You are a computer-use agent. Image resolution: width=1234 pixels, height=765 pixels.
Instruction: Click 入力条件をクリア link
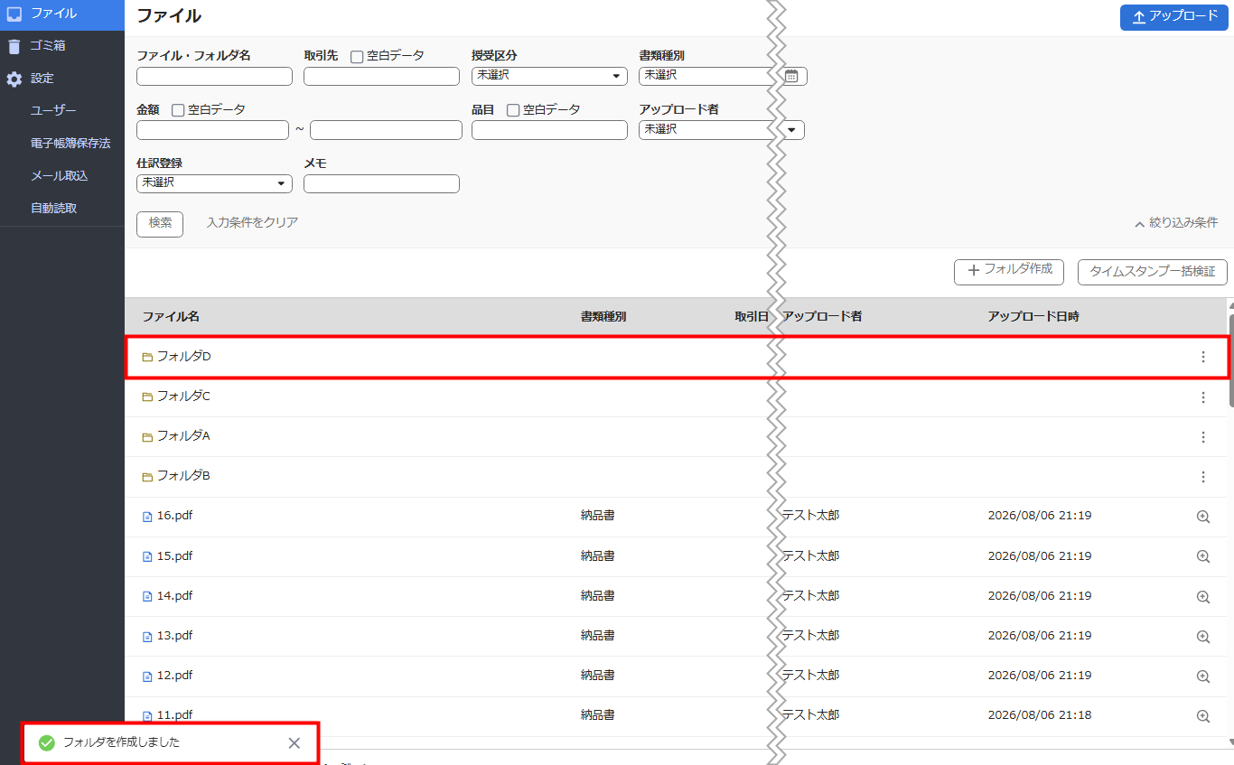pos(252,223)
